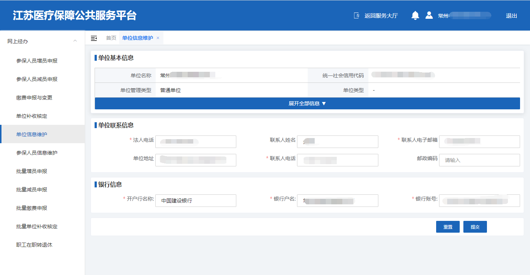This screenshot has height=275, width=530.
Task: Open 参保人员增员申报 in sidebar
Action: (x=37, y=61)
